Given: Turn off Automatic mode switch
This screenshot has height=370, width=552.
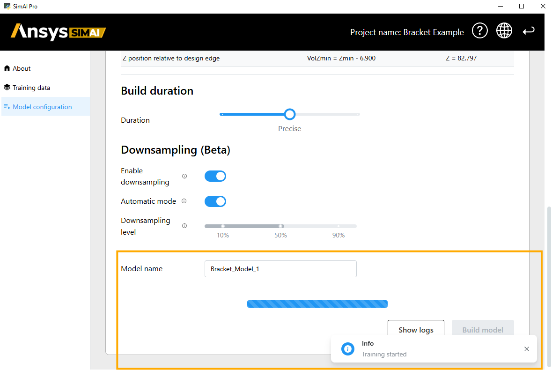Looking at the screenshot, I should tap(215, 201).
